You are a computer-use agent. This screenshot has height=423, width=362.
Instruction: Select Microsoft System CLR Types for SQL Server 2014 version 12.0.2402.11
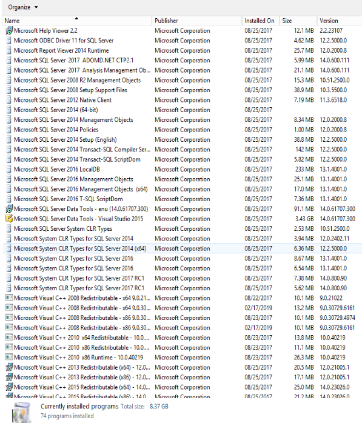click(183, 239)
